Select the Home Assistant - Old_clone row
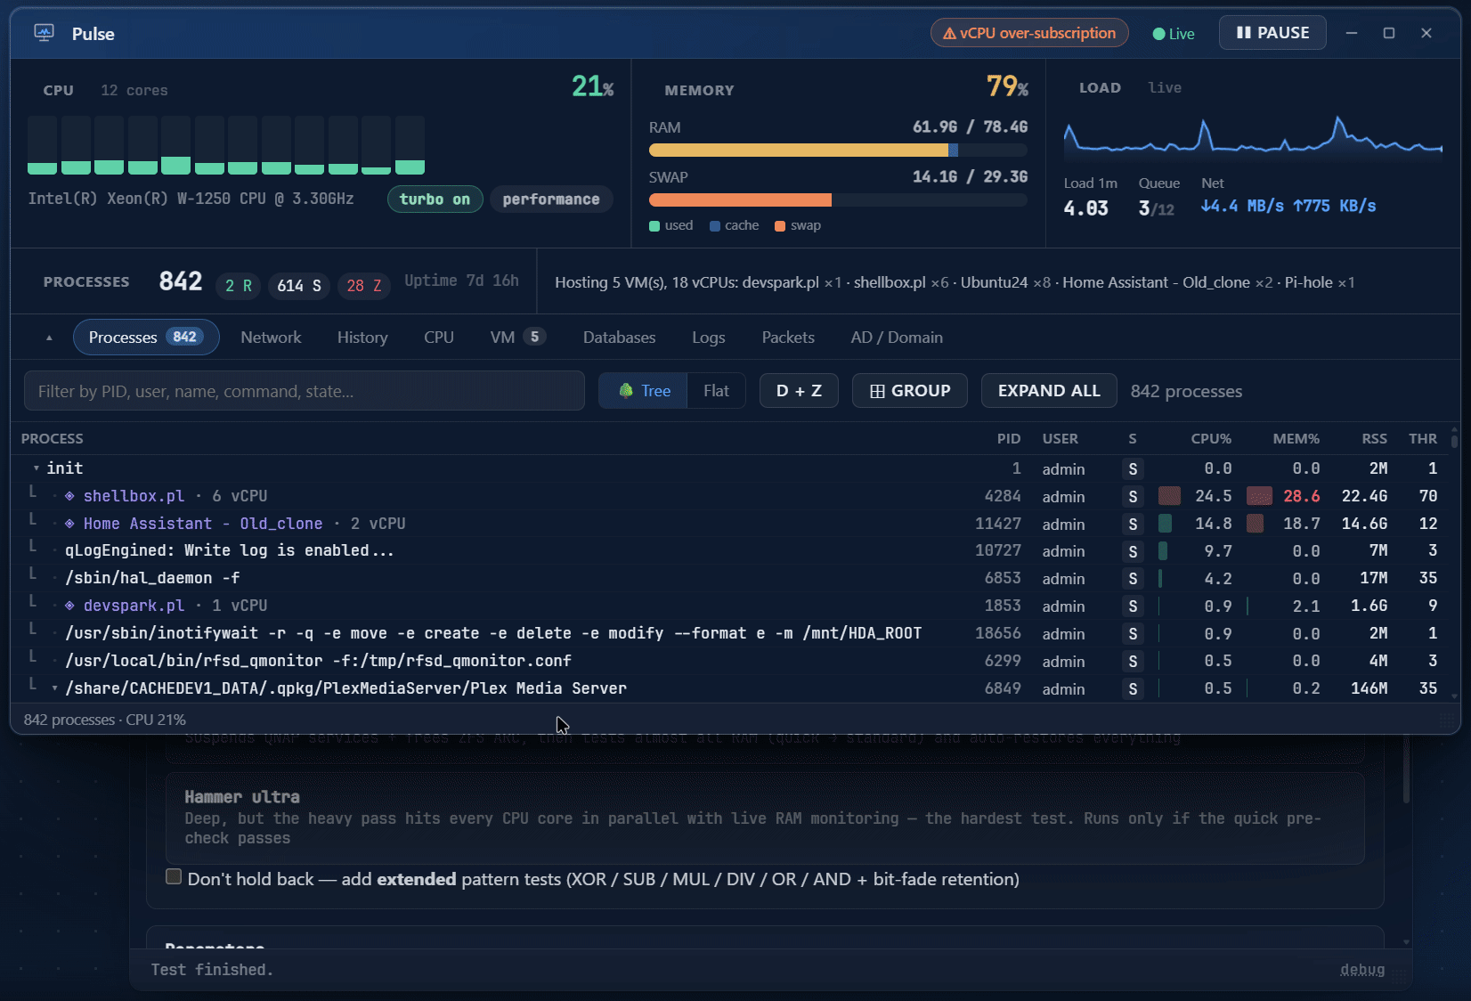The width and height of the screenshot is (1471, 1001). (x=731, y=524)
